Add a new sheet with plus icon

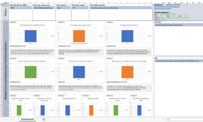tap(44, 119)
